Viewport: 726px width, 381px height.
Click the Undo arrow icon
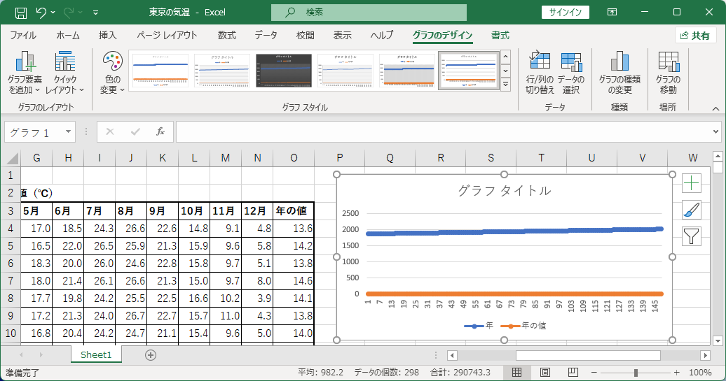tap(41, 13)
